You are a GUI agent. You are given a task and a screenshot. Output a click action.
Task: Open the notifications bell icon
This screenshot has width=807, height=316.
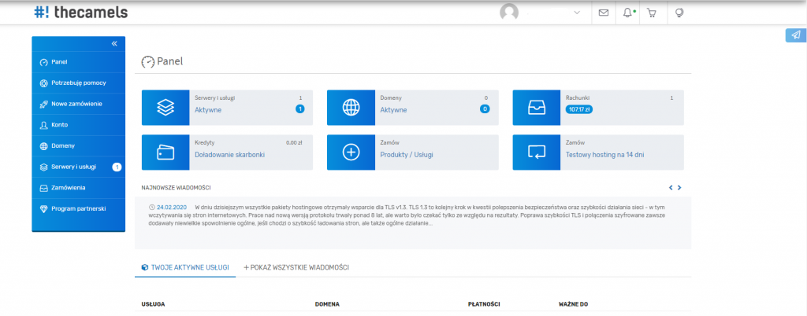[x=627, y=13]
